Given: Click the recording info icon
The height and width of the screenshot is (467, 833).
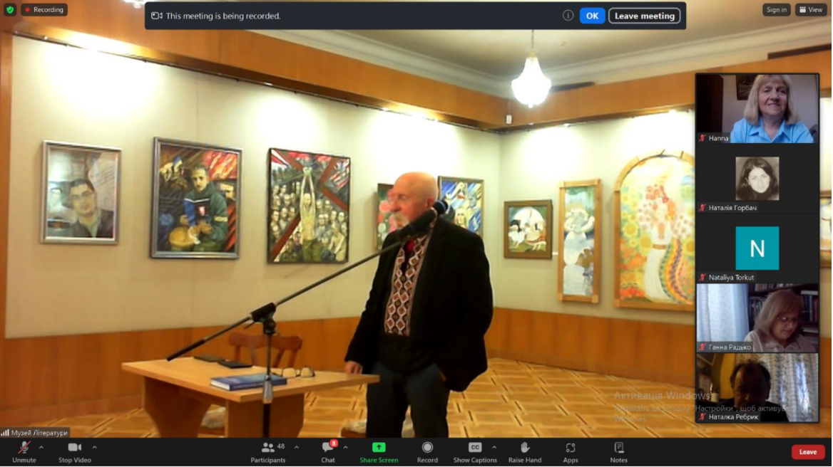Looking at the screenshot, I should click(x=568, y=16).
